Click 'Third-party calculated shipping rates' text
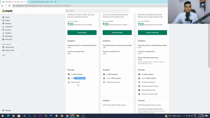This screenshot has height=118, width=210. 150,109
